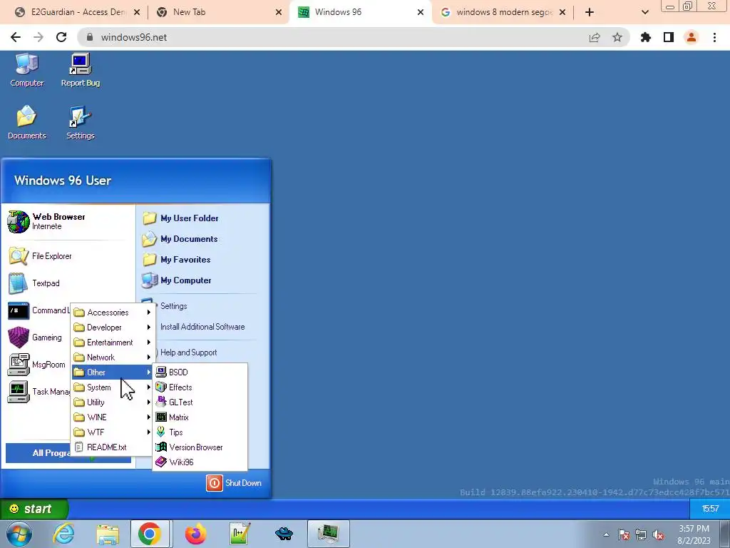Open Firefox from host taskbar
The height and width of the screenshot is (548, 730).
pos(195,534)
